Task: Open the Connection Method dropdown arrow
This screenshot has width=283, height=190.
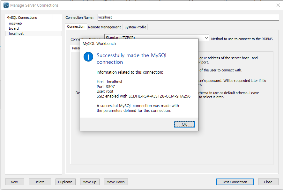Action: click(x=206, y=38)
